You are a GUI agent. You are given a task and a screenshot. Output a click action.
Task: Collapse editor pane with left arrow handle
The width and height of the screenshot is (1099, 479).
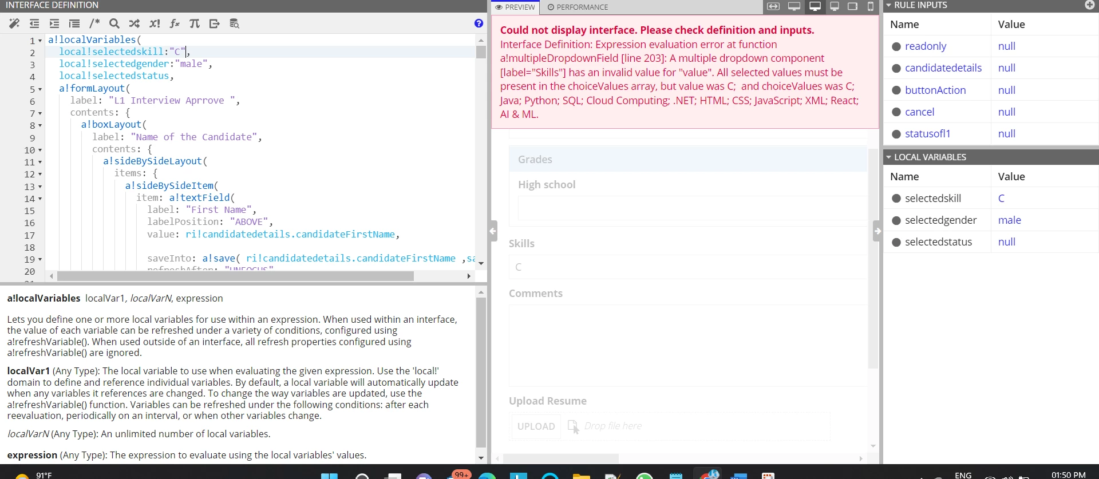click(493, 231)
